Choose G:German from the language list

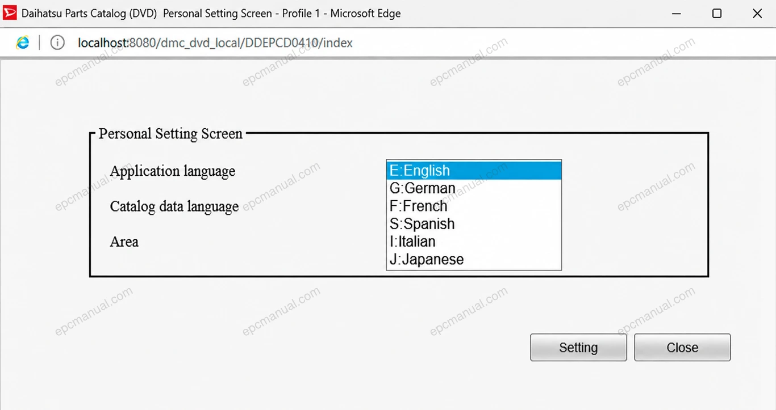click(x=474, y=188)
